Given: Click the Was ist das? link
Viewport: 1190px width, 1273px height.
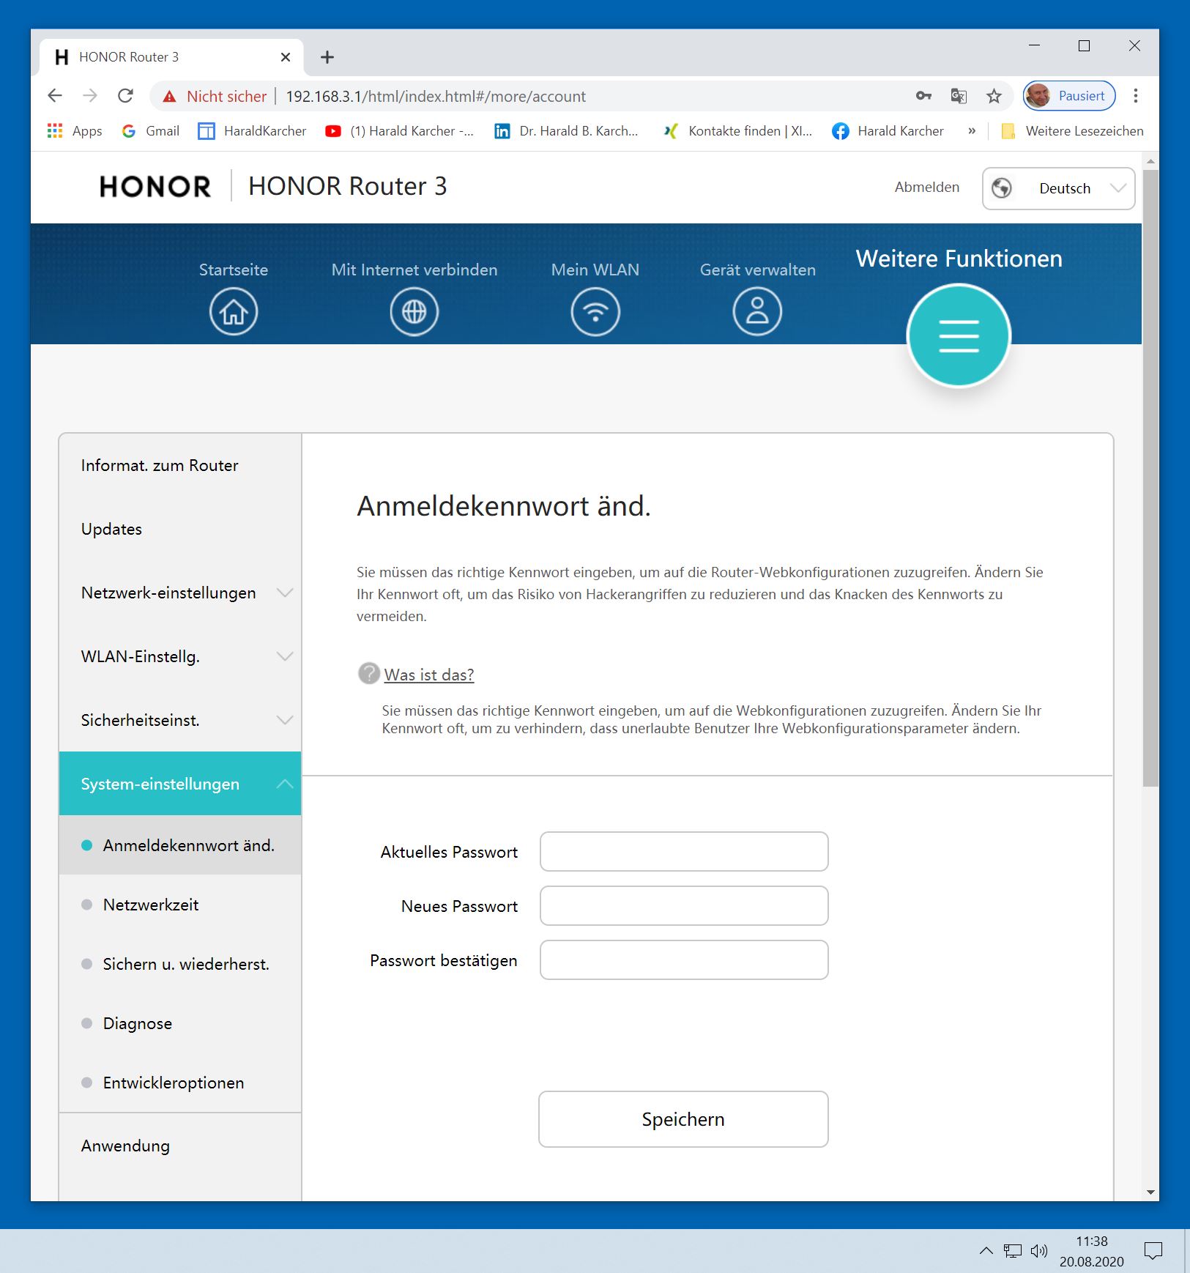Looking at the screenshot, I should click(429, 675).
